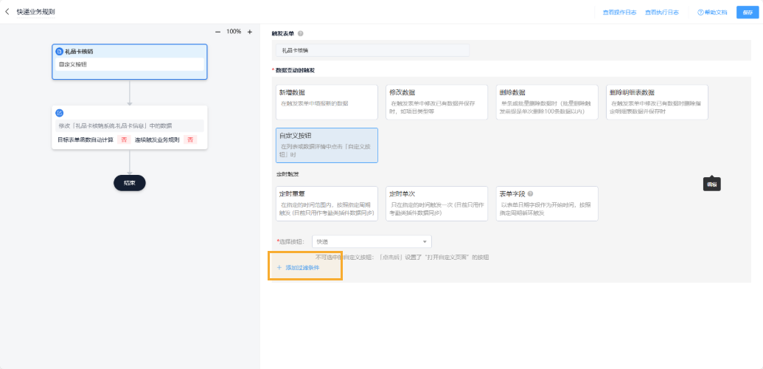The width and height of the screenshot is (763, 369).
Task: Select the 定时重复 timed trigger card
Action: click(x=327, y=203)
